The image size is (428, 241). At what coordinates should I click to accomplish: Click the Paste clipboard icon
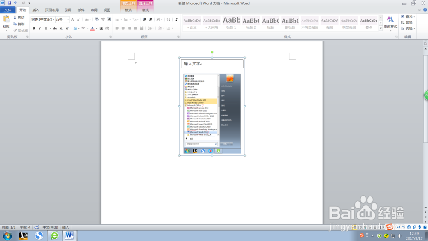coord(6,19)
